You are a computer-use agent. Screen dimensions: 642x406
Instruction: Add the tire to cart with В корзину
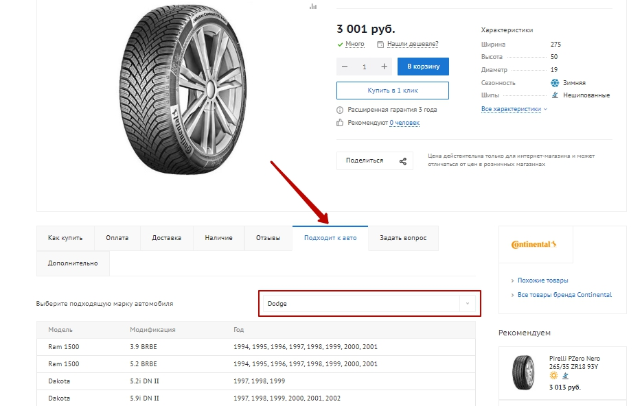423,67
